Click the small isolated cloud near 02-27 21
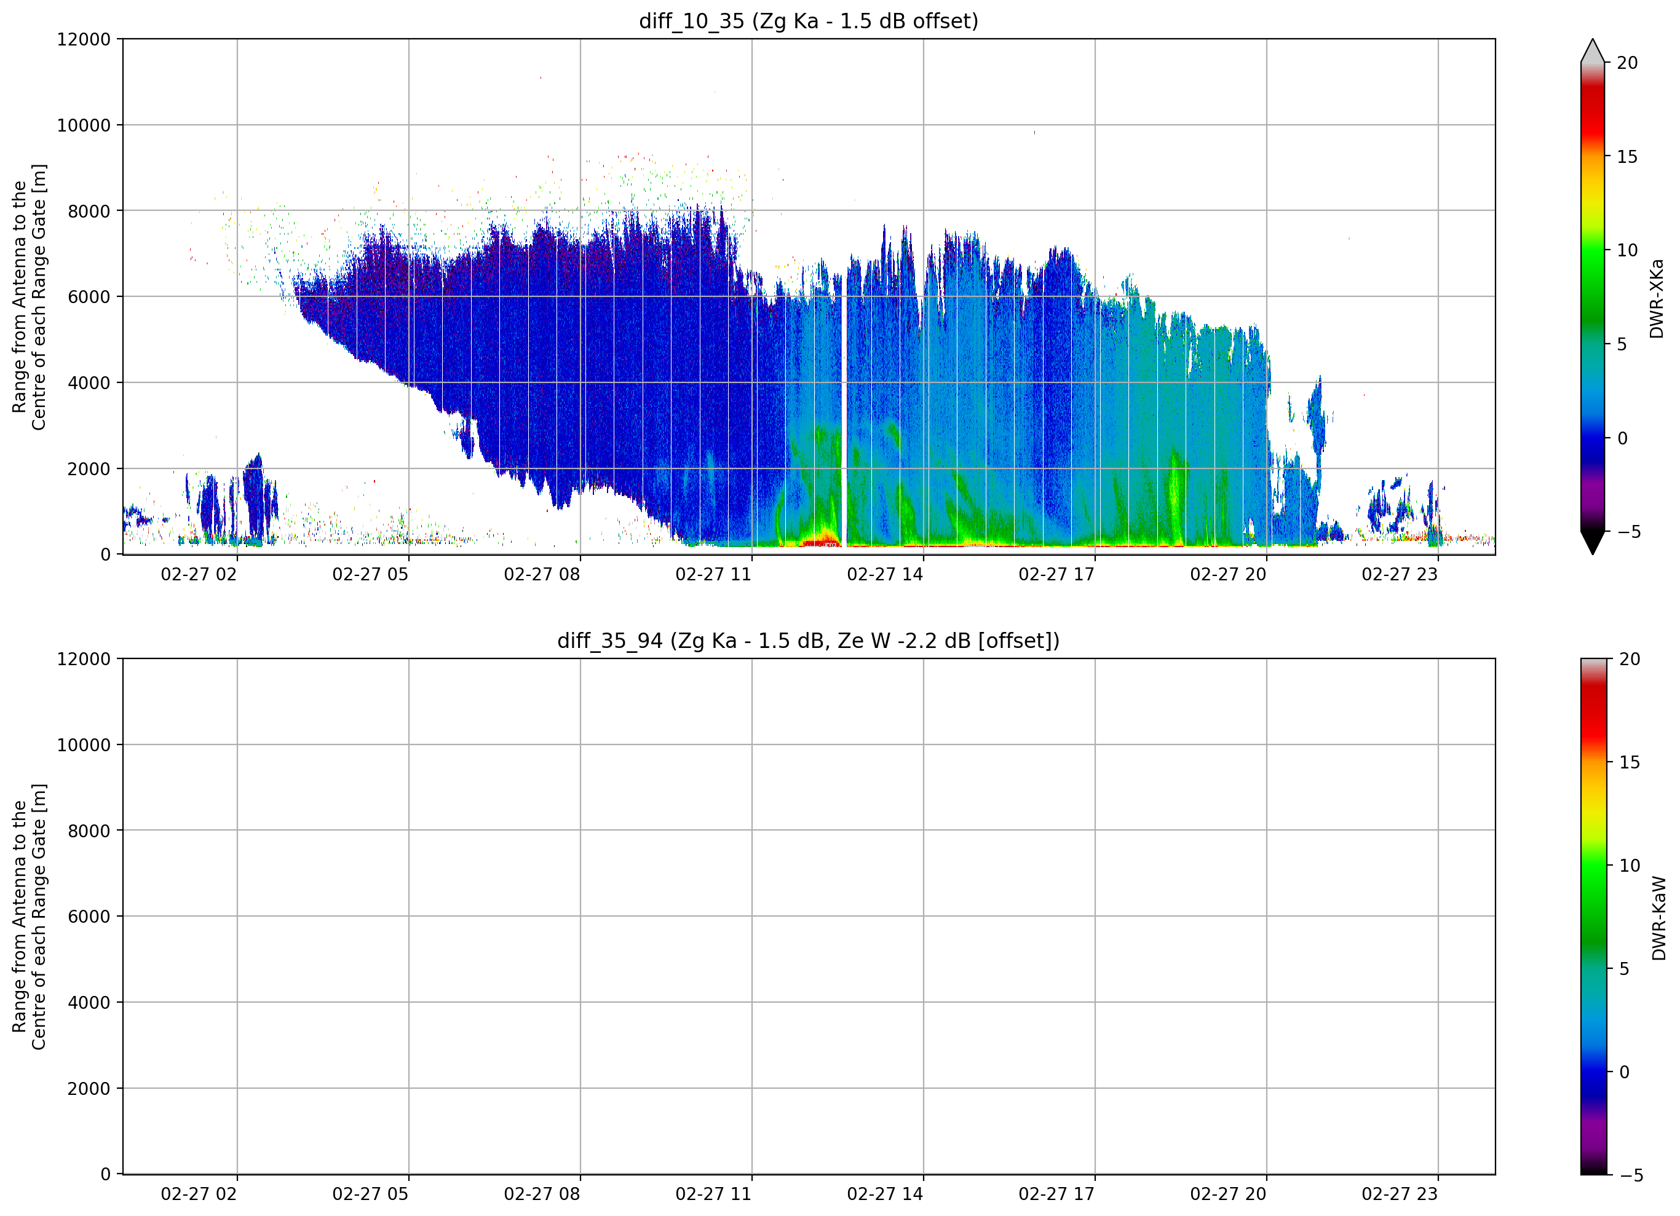The width and height of the screenshot is (1680, 1216). (x=1315, y=416)
